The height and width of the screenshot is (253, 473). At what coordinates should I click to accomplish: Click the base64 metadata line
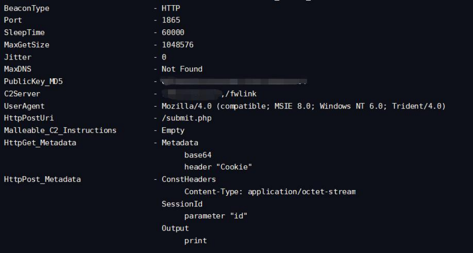click(198, 155)
